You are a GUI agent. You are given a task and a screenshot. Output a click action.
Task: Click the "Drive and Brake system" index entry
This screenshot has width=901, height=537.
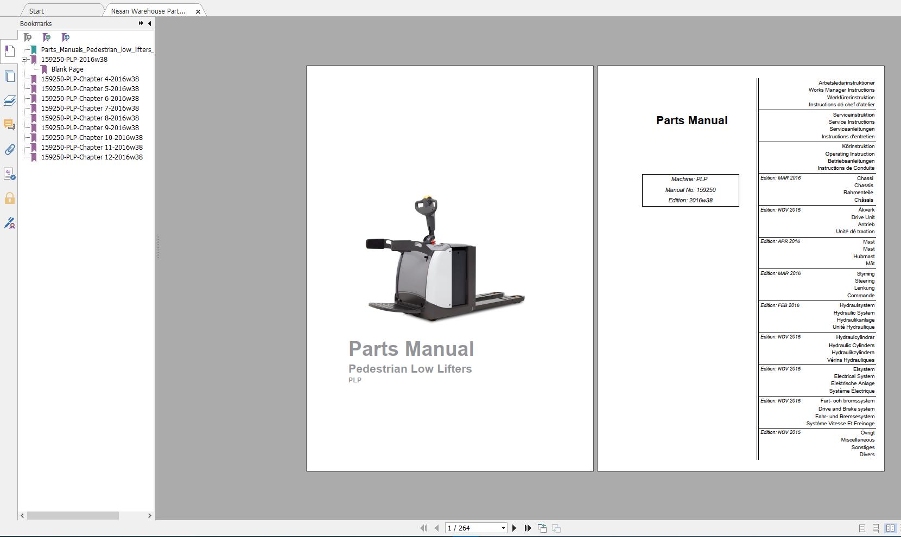[x=847, y=409]
